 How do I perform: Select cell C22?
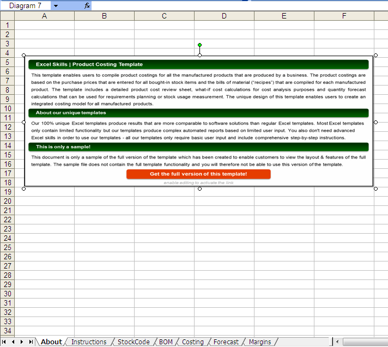165,220
